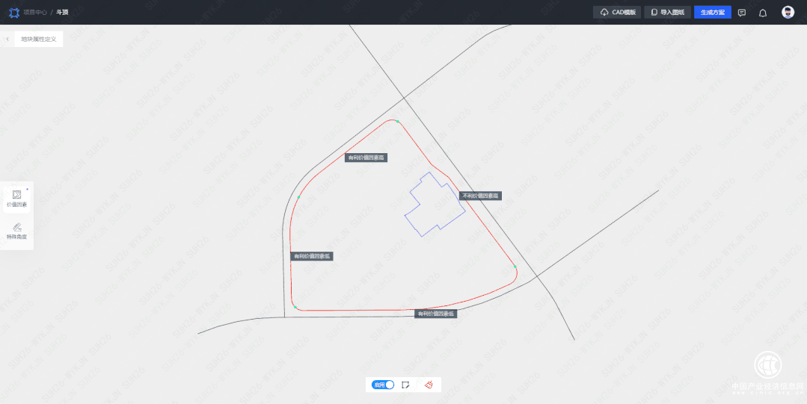Screen dimensions: 807x404
Task: Select the 特殊角度 tool in sidebar
Action: [16, 231]
